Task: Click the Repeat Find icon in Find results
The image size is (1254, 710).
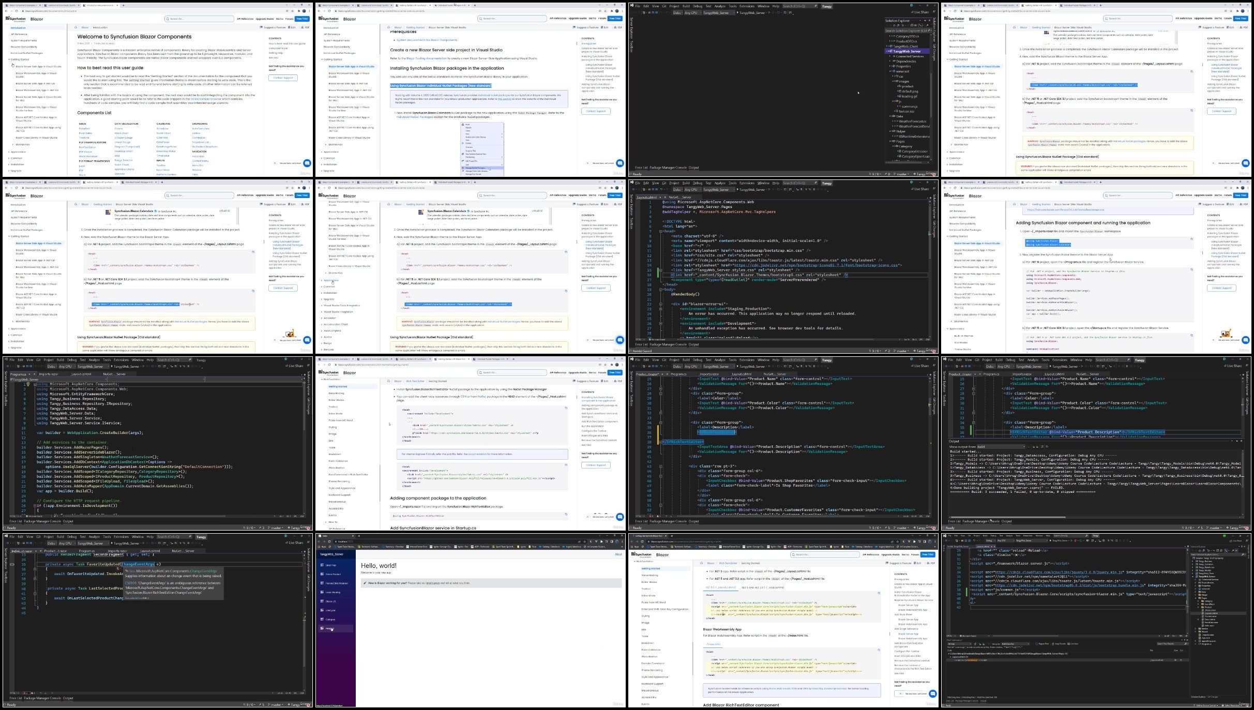Action: pyautogui.click(x=1036, y=644)
